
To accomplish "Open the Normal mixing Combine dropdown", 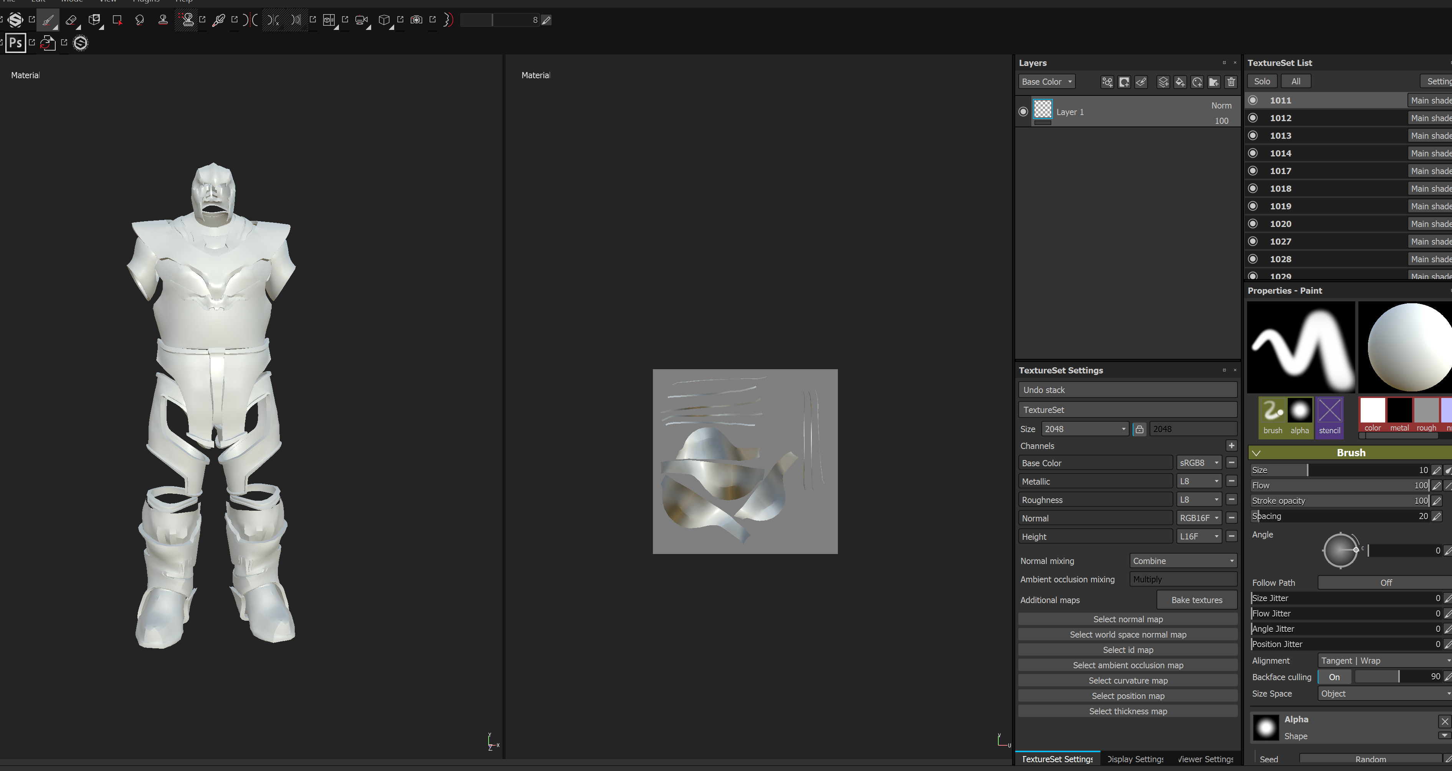I will tap(1183, 561).
